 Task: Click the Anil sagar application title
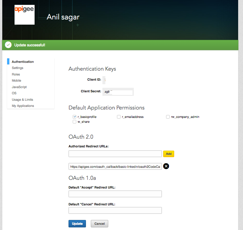pos(63,17)
